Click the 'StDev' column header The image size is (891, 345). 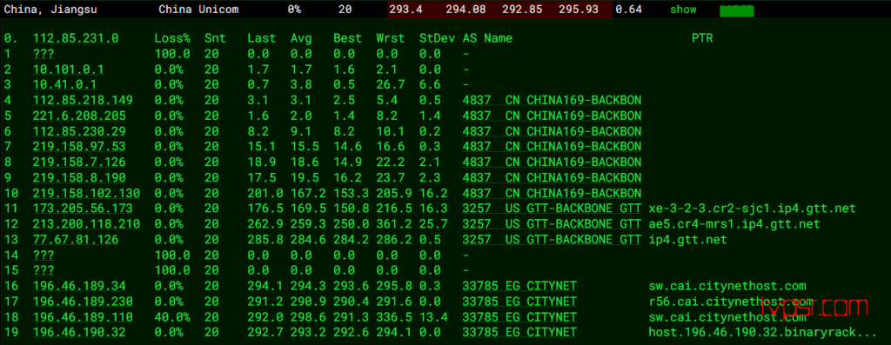point(438,38)
